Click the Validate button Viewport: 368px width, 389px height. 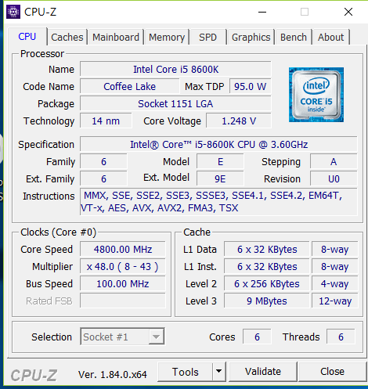(263, 372)
